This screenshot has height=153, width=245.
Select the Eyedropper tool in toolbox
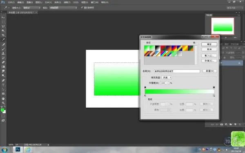[3, 40]
